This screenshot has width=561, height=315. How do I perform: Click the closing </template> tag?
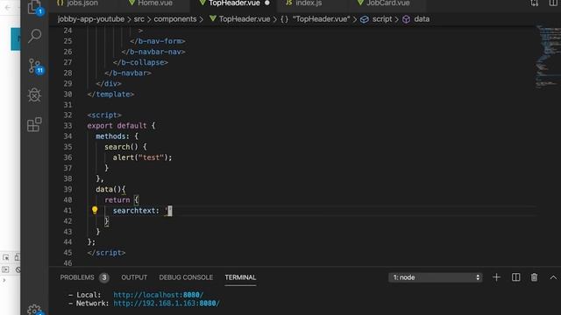coord(110,94)
